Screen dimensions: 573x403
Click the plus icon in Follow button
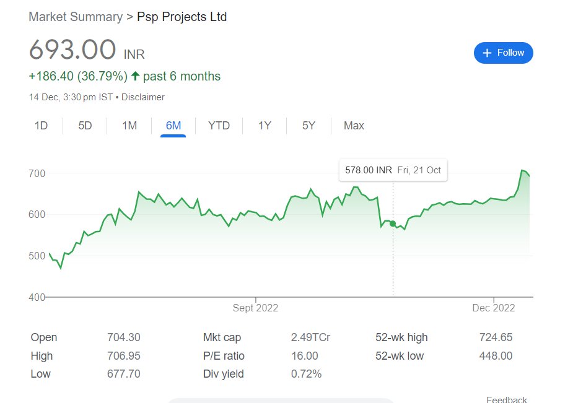[x=487, y=53]
